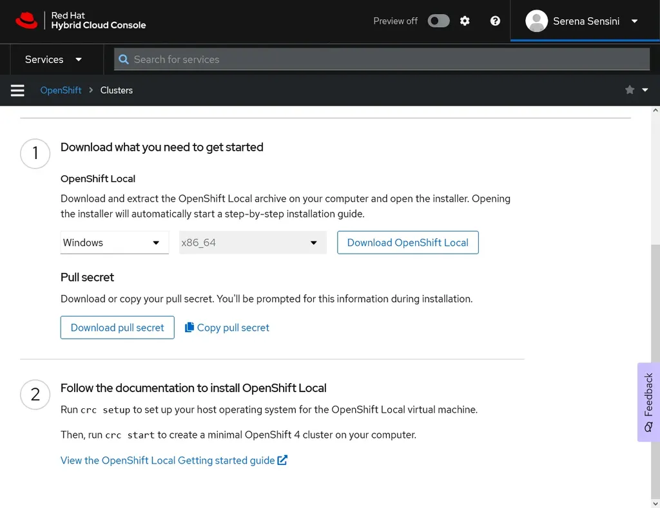Click the Pull secret heading

point(87,277)
